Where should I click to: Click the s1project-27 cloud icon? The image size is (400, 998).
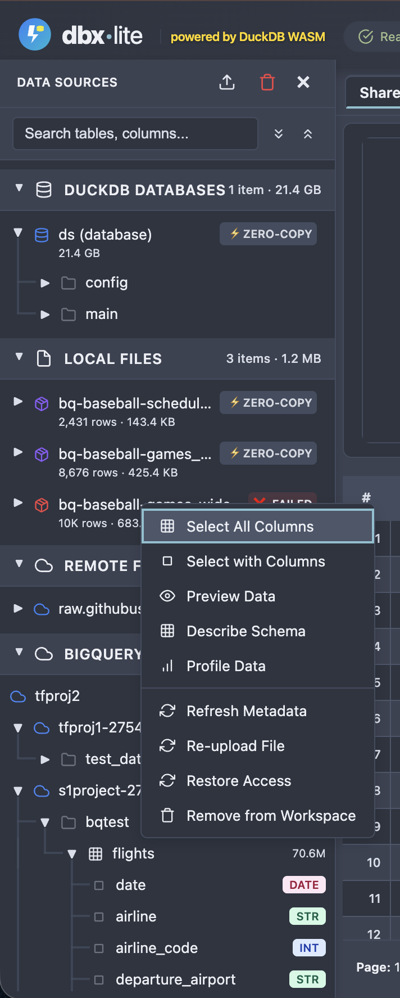click(x=42, y=792)
